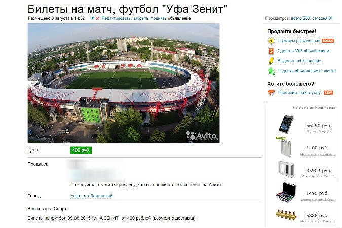This screenshot has width=342, height=228.
Task: Click the yellow highlighter Выделить icon
Action: [271, 61]
